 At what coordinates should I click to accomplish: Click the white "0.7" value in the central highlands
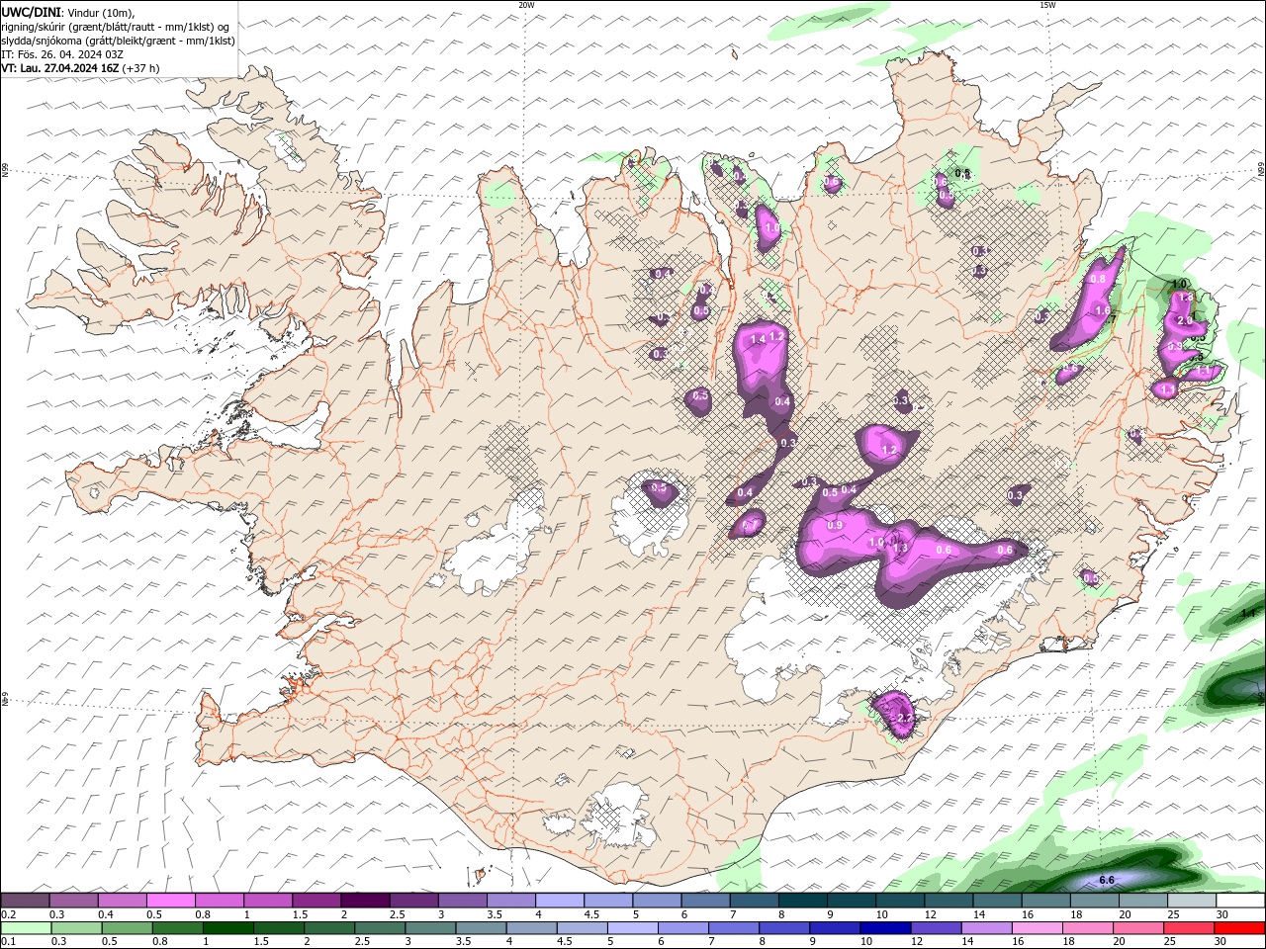pyautogui.click(x=751, y=524)
